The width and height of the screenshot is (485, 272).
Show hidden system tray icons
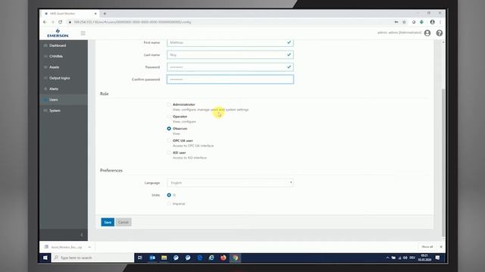(387, 258)
